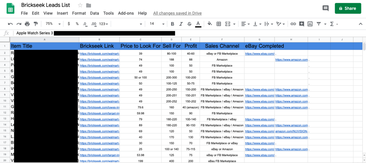Image resolution: width=366 pixels, height=163 pixels.
Task: Insert a comment from the toolbar
Action: 302,24
